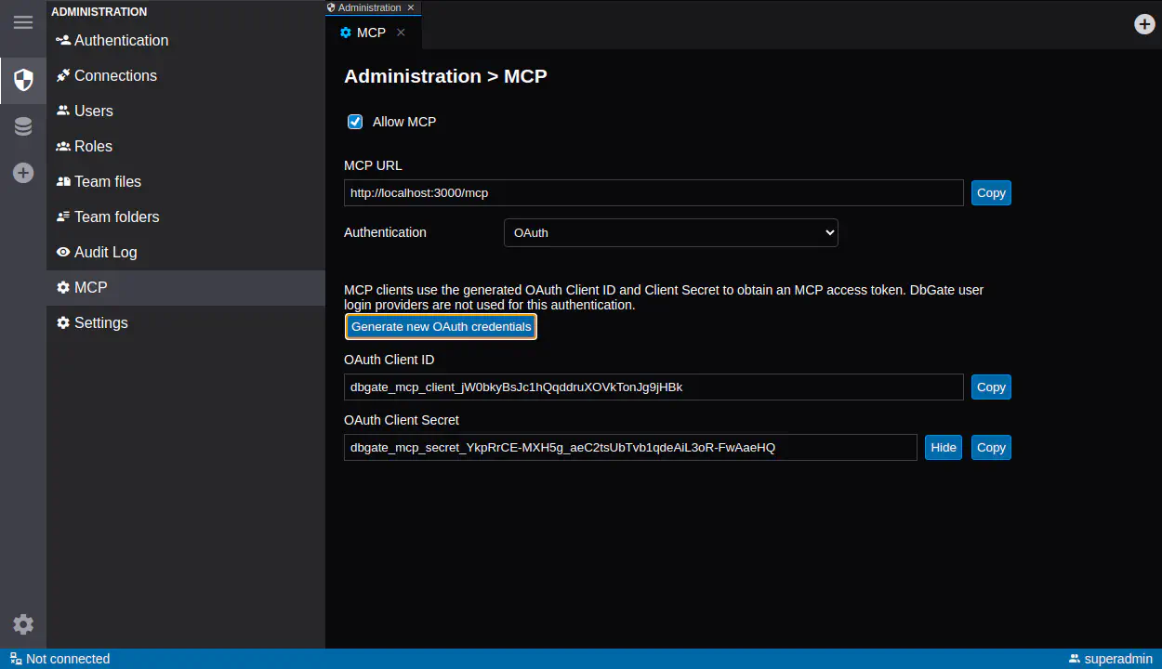This screenshot has width=1162, height=669.
Task: Click the Audit Log eye icon
Action: (x=63, y=252)
